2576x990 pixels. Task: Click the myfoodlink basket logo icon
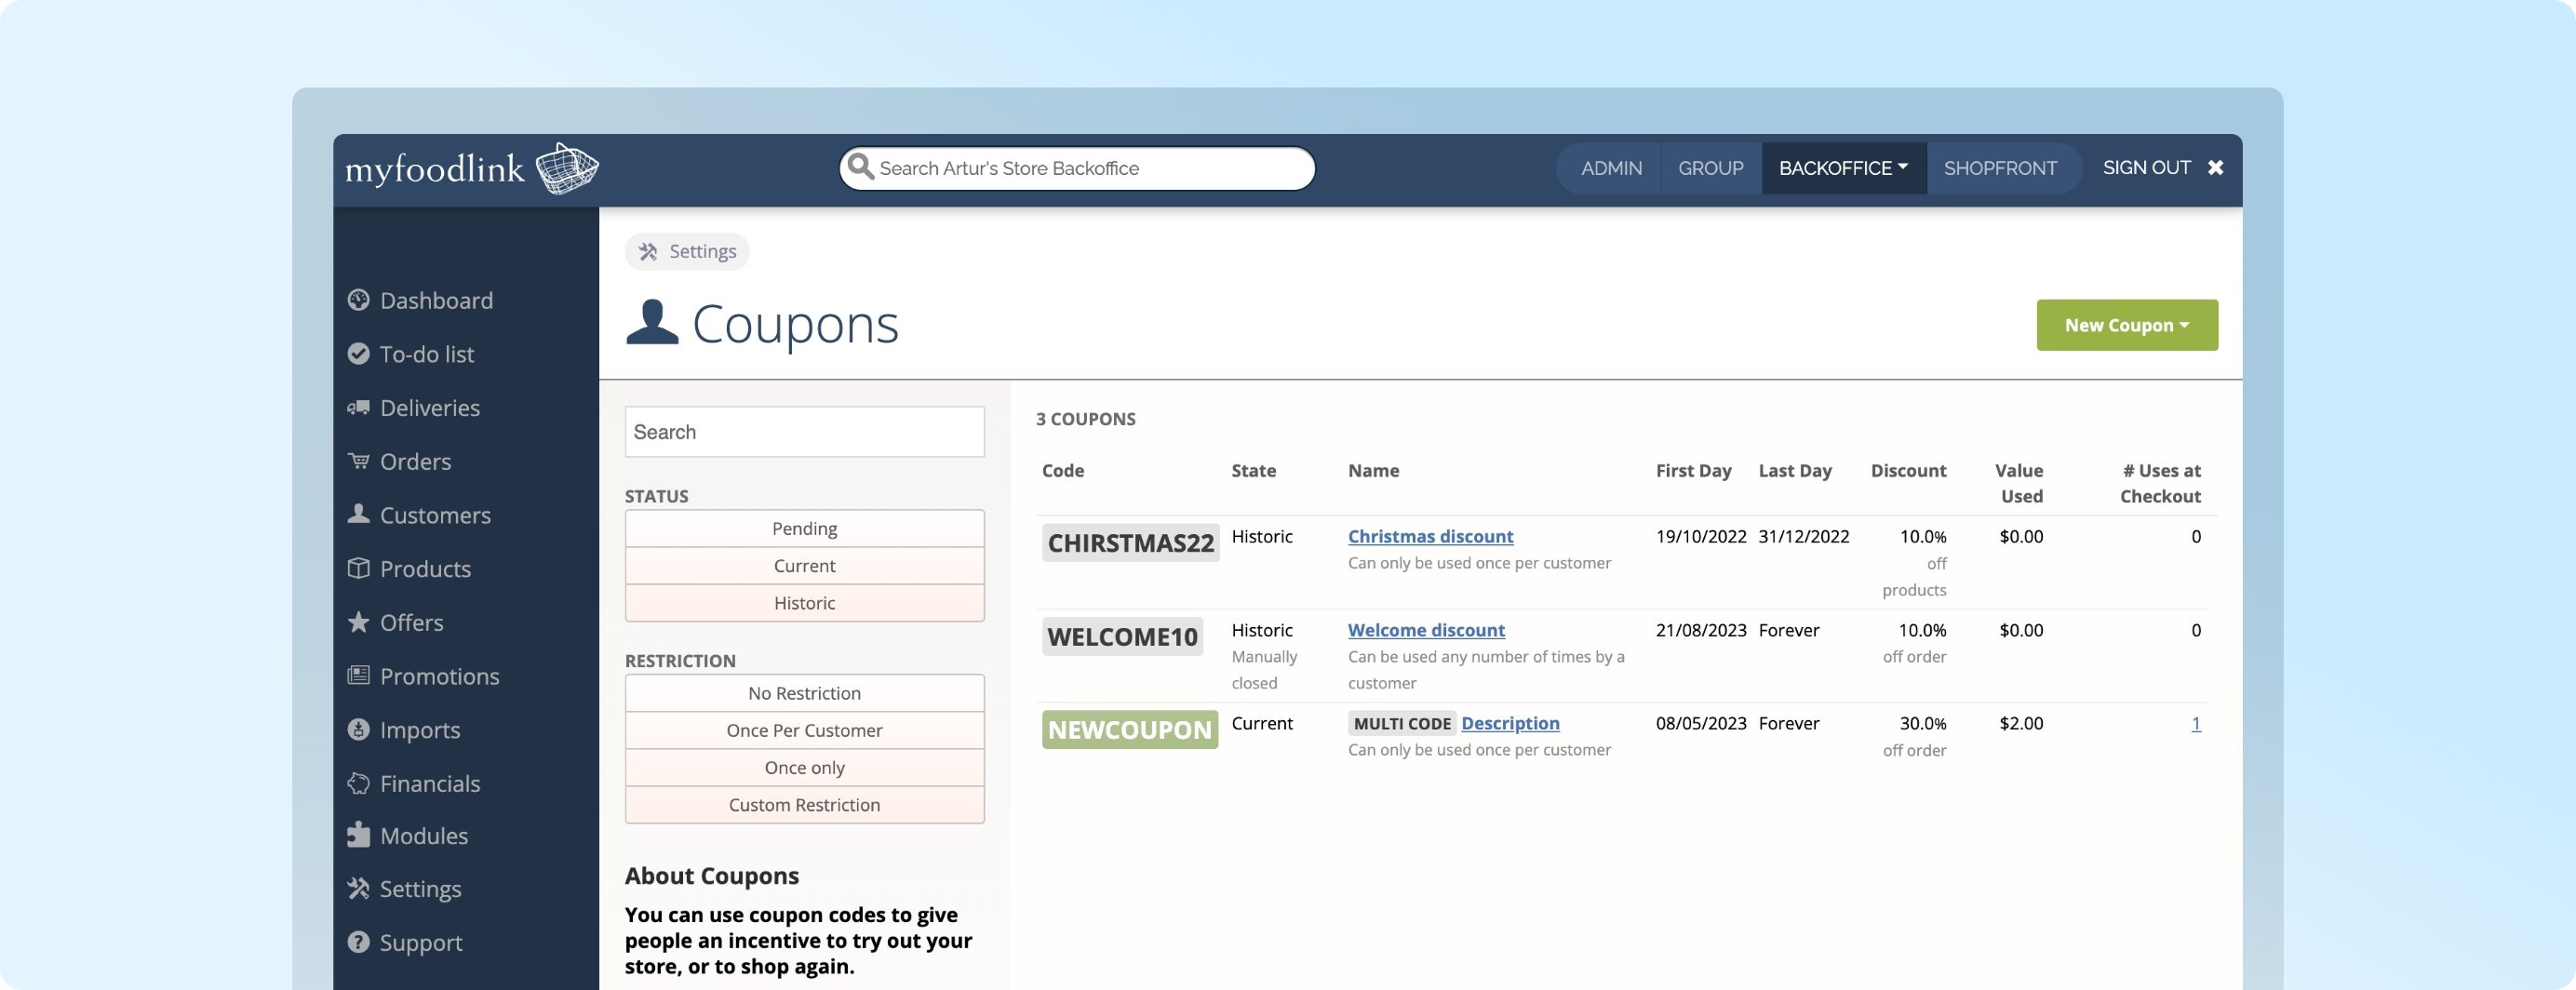[x=567, y=168]
